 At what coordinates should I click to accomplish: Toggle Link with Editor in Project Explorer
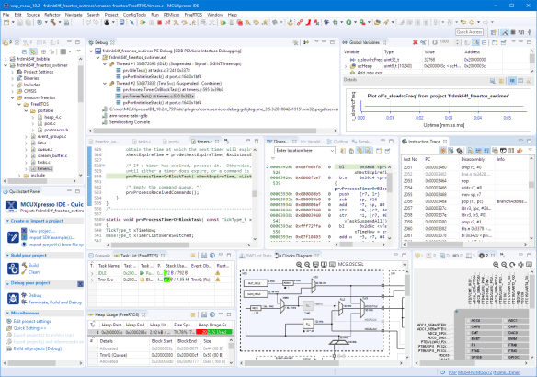[x=33, y=51]
